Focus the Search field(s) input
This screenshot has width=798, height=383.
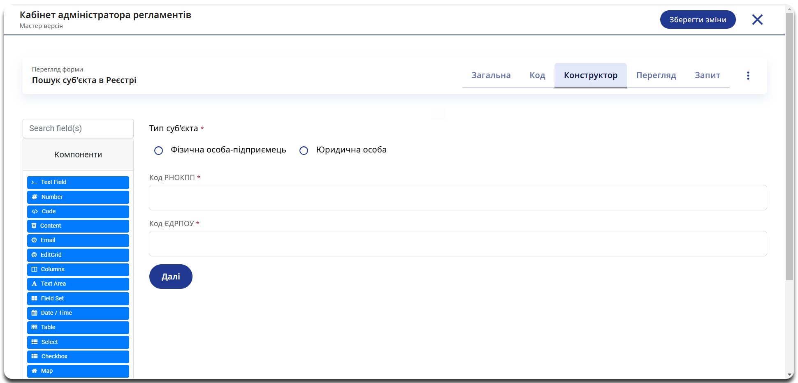tap(78, 129)
